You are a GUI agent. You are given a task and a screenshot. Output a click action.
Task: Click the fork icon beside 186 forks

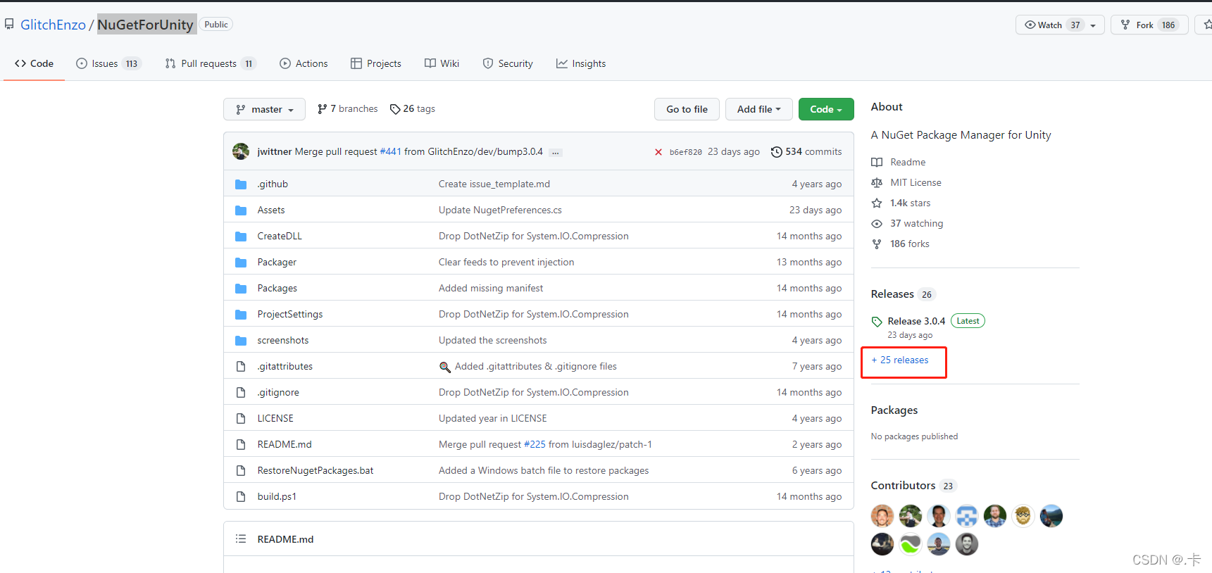tap(877, 244)
